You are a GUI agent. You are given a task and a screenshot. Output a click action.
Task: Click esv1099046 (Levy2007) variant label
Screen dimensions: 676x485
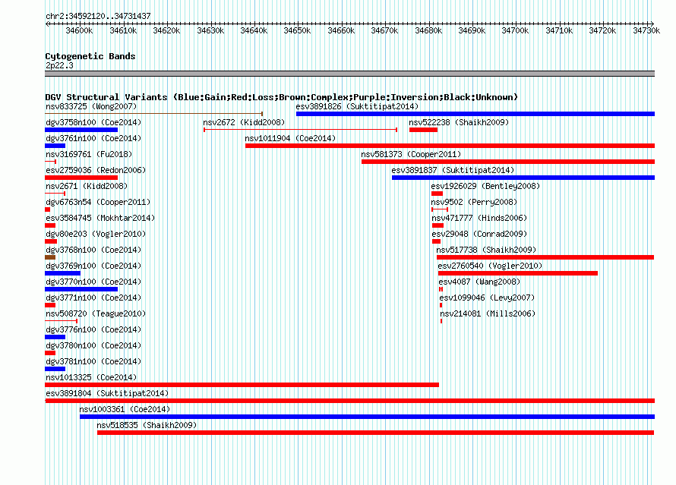pos(487,298)
